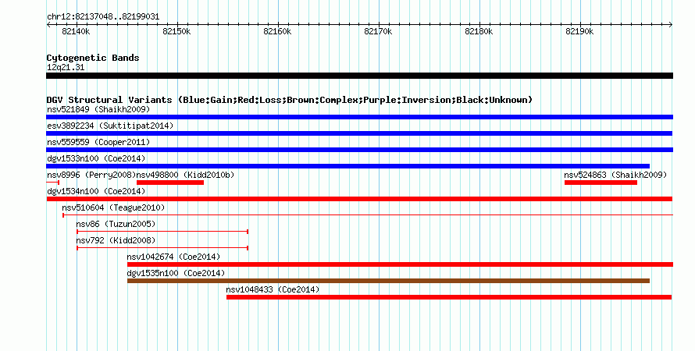
Task: Click the red nsv524863 loss bar
Action: click(x=601, y=183)
